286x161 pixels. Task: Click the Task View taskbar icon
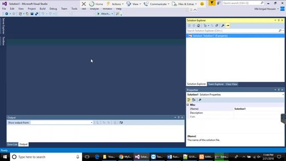(x=87, y=157)
